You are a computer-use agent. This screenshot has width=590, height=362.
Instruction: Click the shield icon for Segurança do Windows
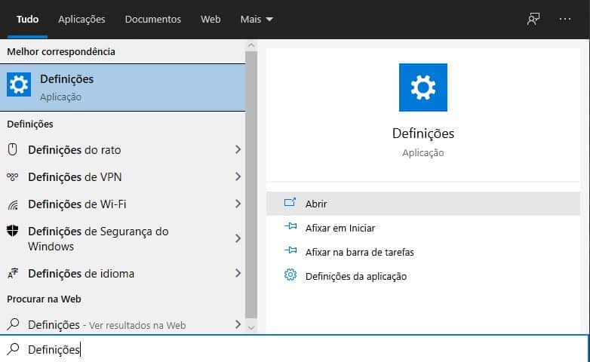point(12,231)
